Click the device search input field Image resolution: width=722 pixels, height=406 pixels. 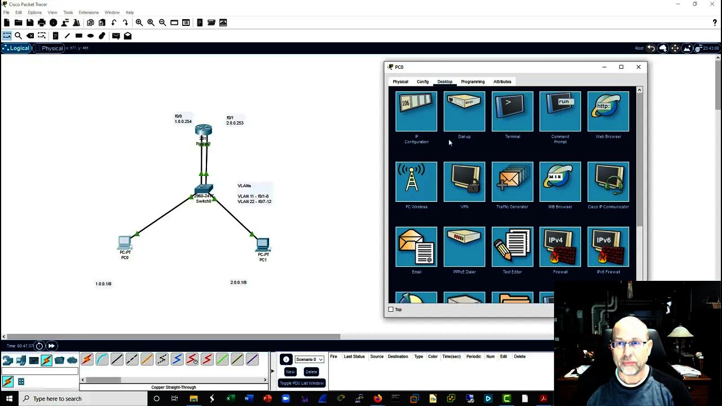39,371
